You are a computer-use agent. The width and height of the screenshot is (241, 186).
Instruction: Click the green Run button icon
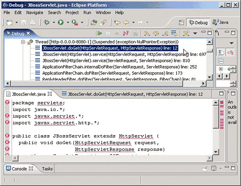coord(61,22)
